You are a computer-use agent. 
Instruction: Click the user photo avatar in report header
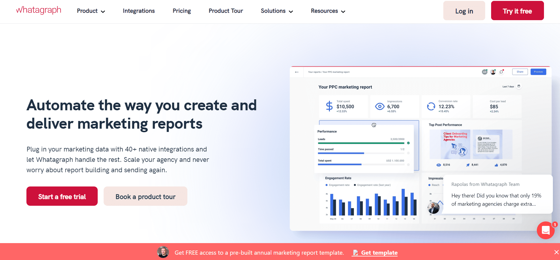493,72
